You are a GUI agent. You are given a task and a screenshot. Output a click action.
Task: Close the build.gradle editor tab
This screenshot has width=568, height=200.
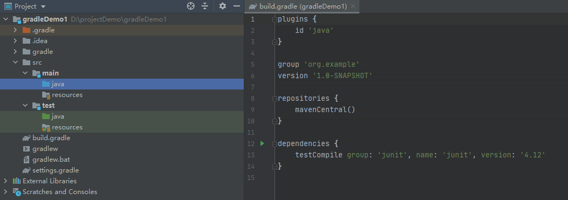pyautogui.click(x=353, y=6)
